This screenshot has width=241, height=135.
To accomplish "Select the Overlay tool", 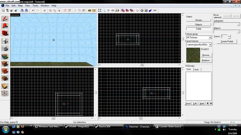I will click(5, 78).
